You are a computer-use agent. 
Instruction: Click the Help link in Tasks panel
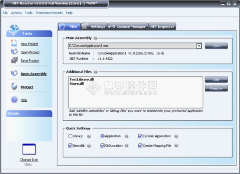pos(24,100)
